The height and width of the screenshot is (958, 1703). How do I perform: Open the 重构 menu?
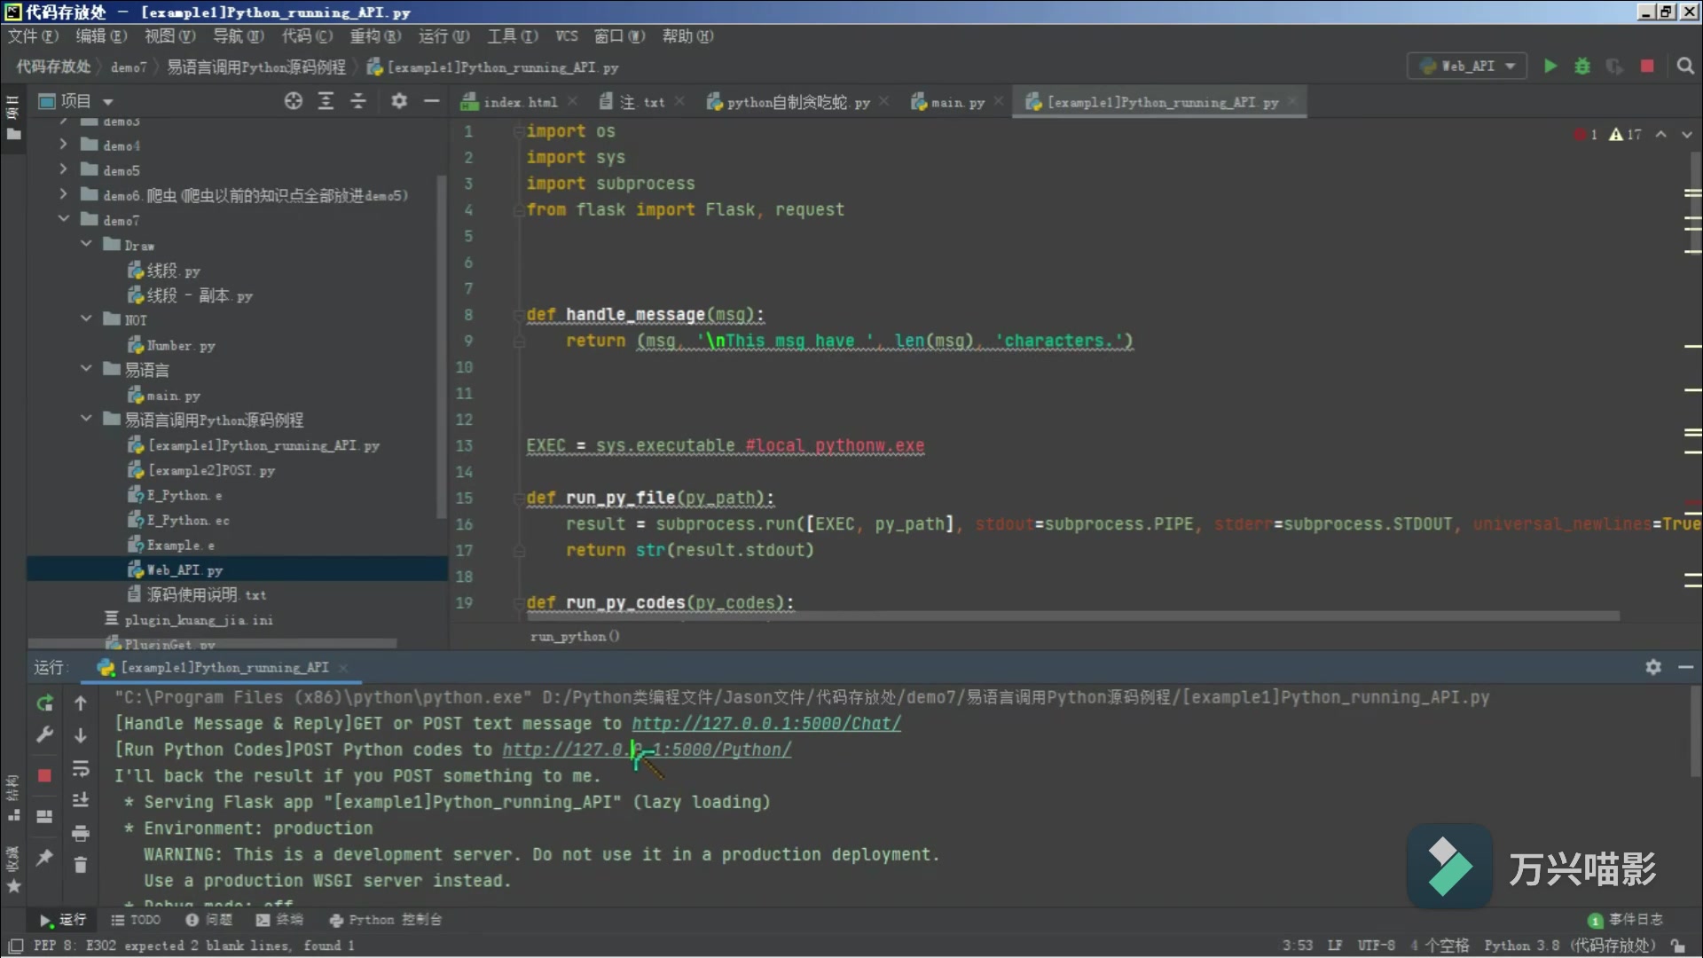375,36
